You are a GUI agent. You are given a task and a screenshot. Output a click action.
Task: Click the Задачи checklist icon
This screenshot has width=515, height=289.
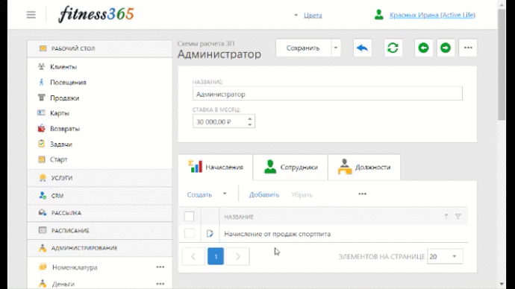click(x=41, y=144)
